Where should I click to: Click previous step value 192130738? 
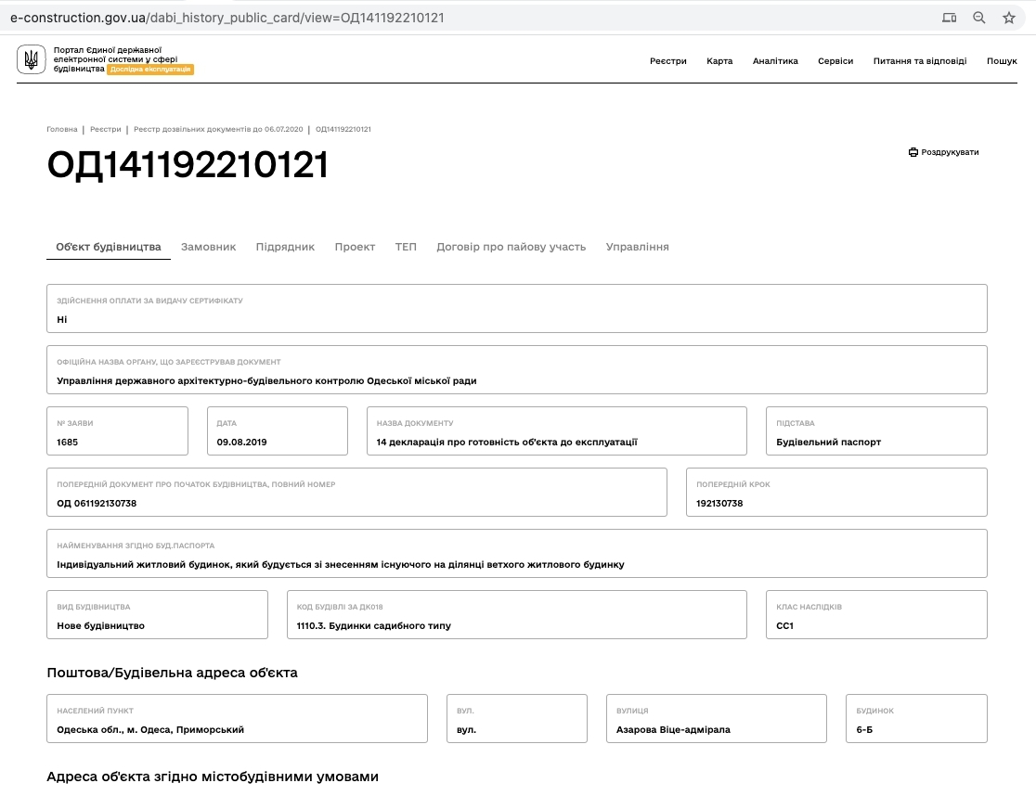click(719, 504)
